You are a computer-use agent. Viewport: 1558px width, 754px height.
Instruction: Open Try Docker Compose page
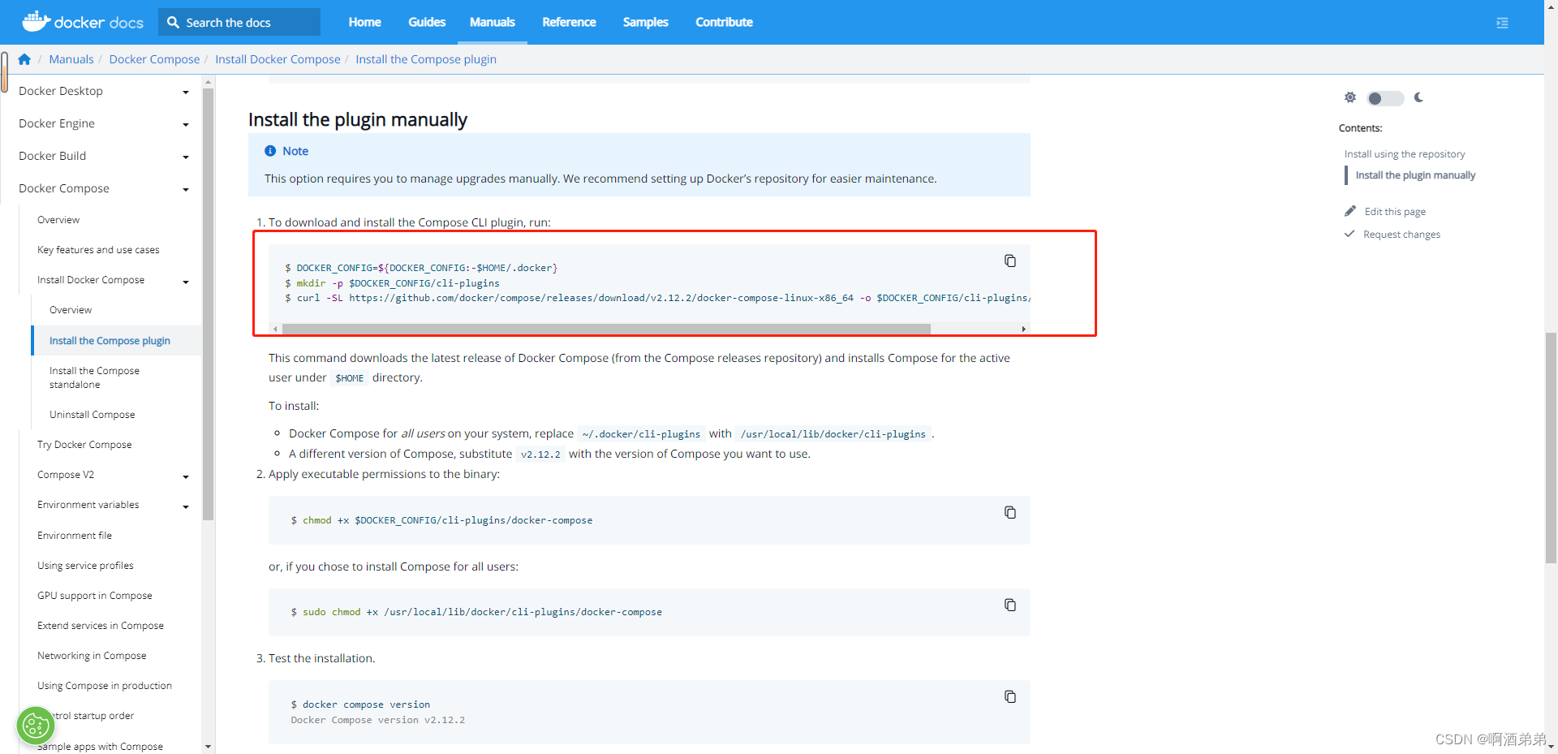[x=84, y=445]
